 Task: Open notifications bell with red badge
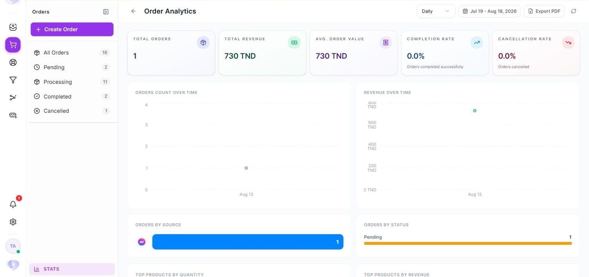point(13,204)
